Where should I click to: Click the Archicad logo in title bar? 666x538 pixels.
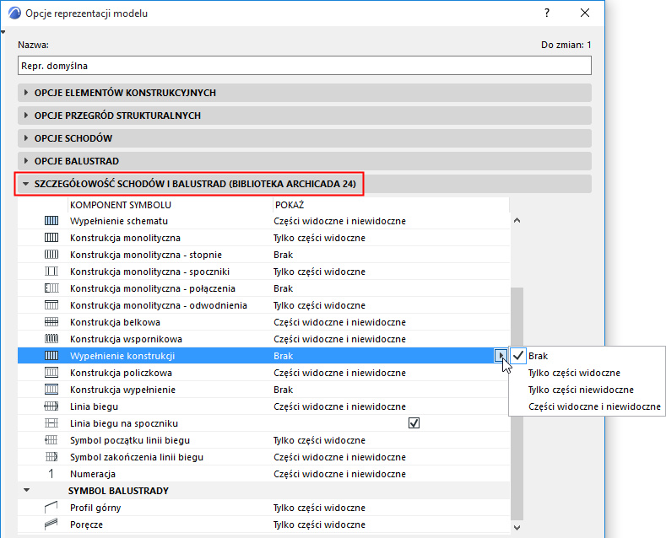click(x=15, y=13)
